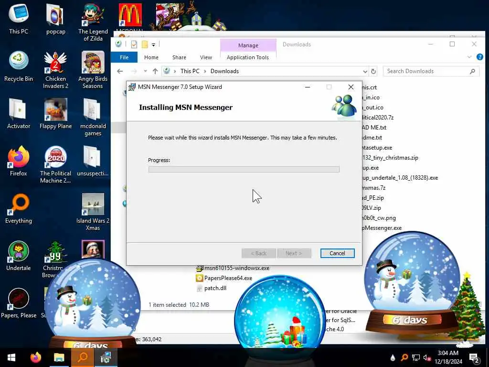Viewport: 489px width, 367px height.
Task: Open the taskbar clock showing 3:04 AM
Action: point(448,357)
